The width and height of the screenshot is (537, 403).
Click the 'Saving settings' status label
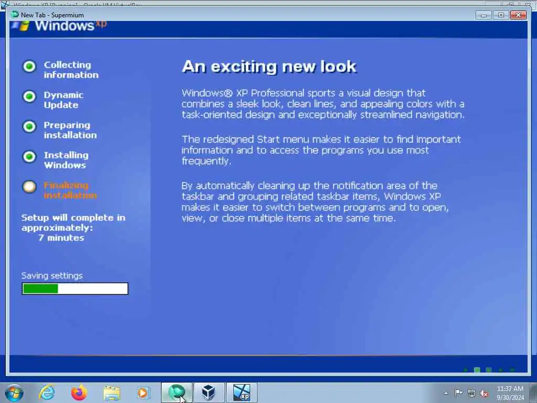pos(52,275)
